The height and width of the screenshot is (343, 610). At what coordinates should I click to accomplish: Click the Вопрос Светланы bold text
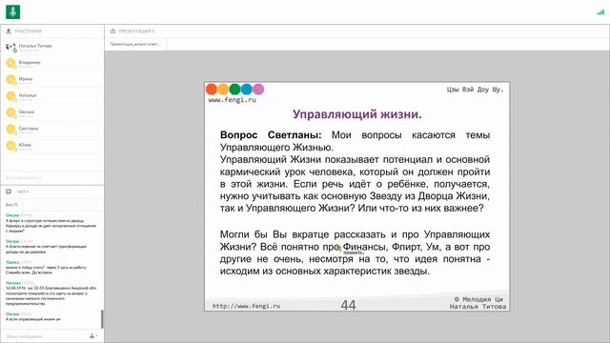tap(271, 135)
